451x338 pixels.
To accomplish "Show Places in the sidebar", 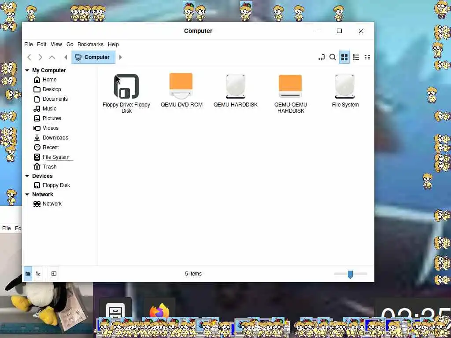I will point(28,274).
